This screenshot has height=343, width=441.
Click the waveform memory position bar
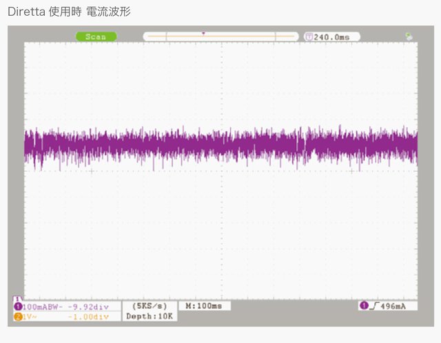point(220,36)
